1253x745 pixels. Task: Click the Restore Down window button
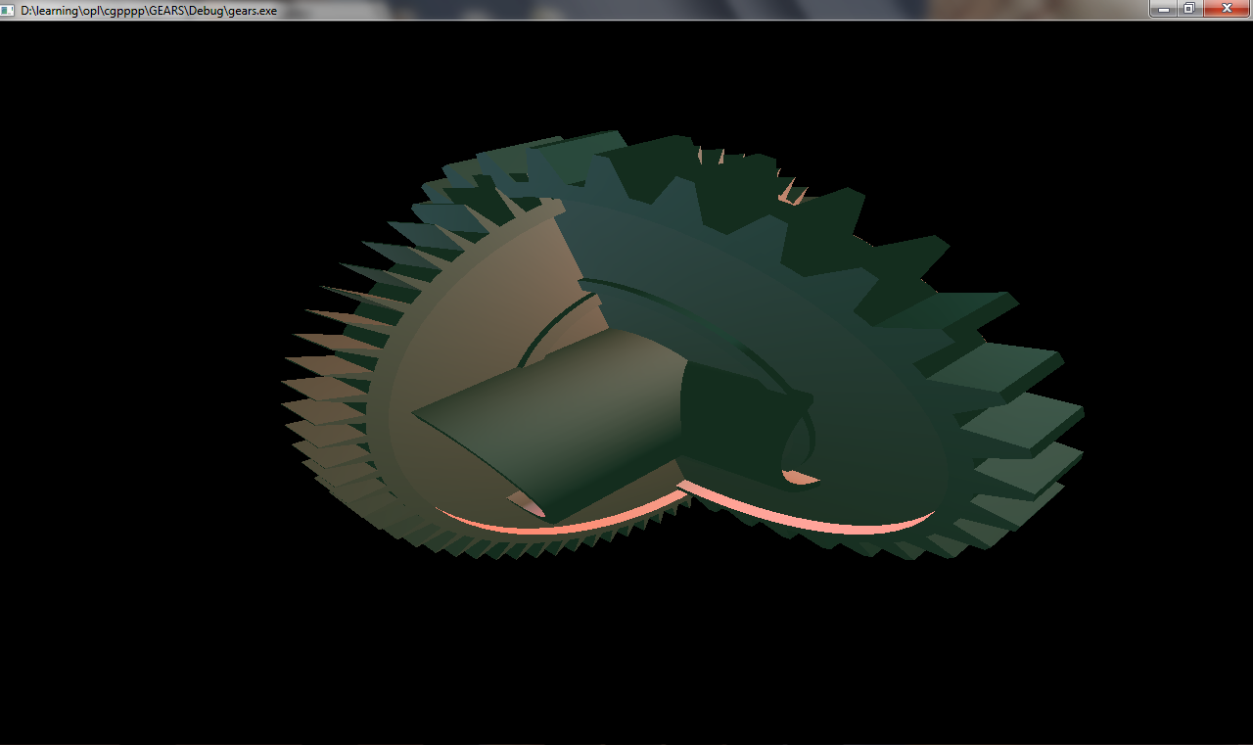tap(1189, 9)
